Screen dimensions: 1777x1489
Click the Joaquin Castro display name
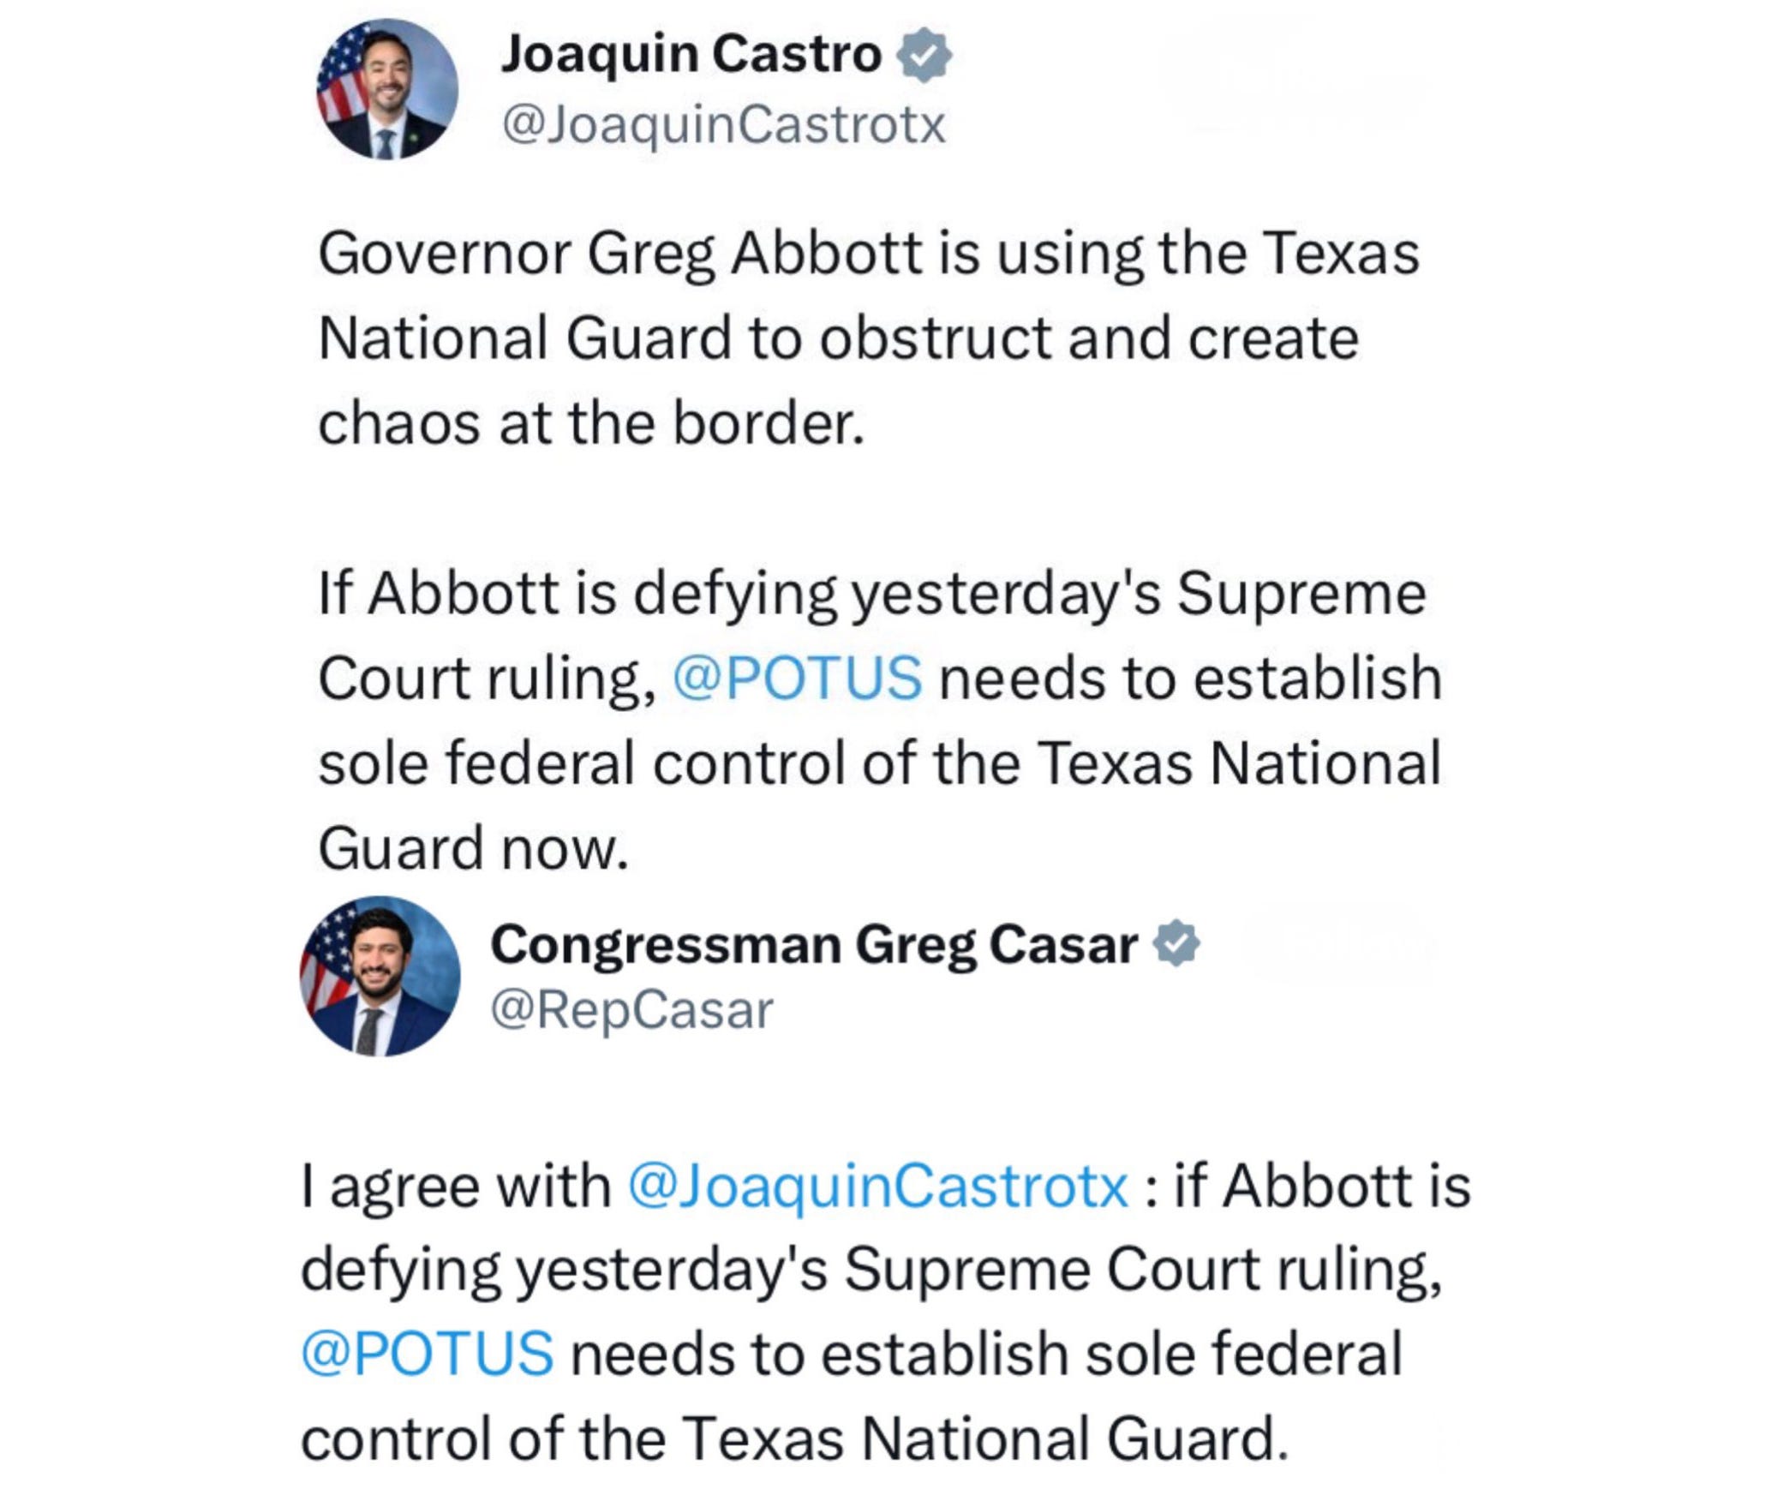tap(691, 54)
